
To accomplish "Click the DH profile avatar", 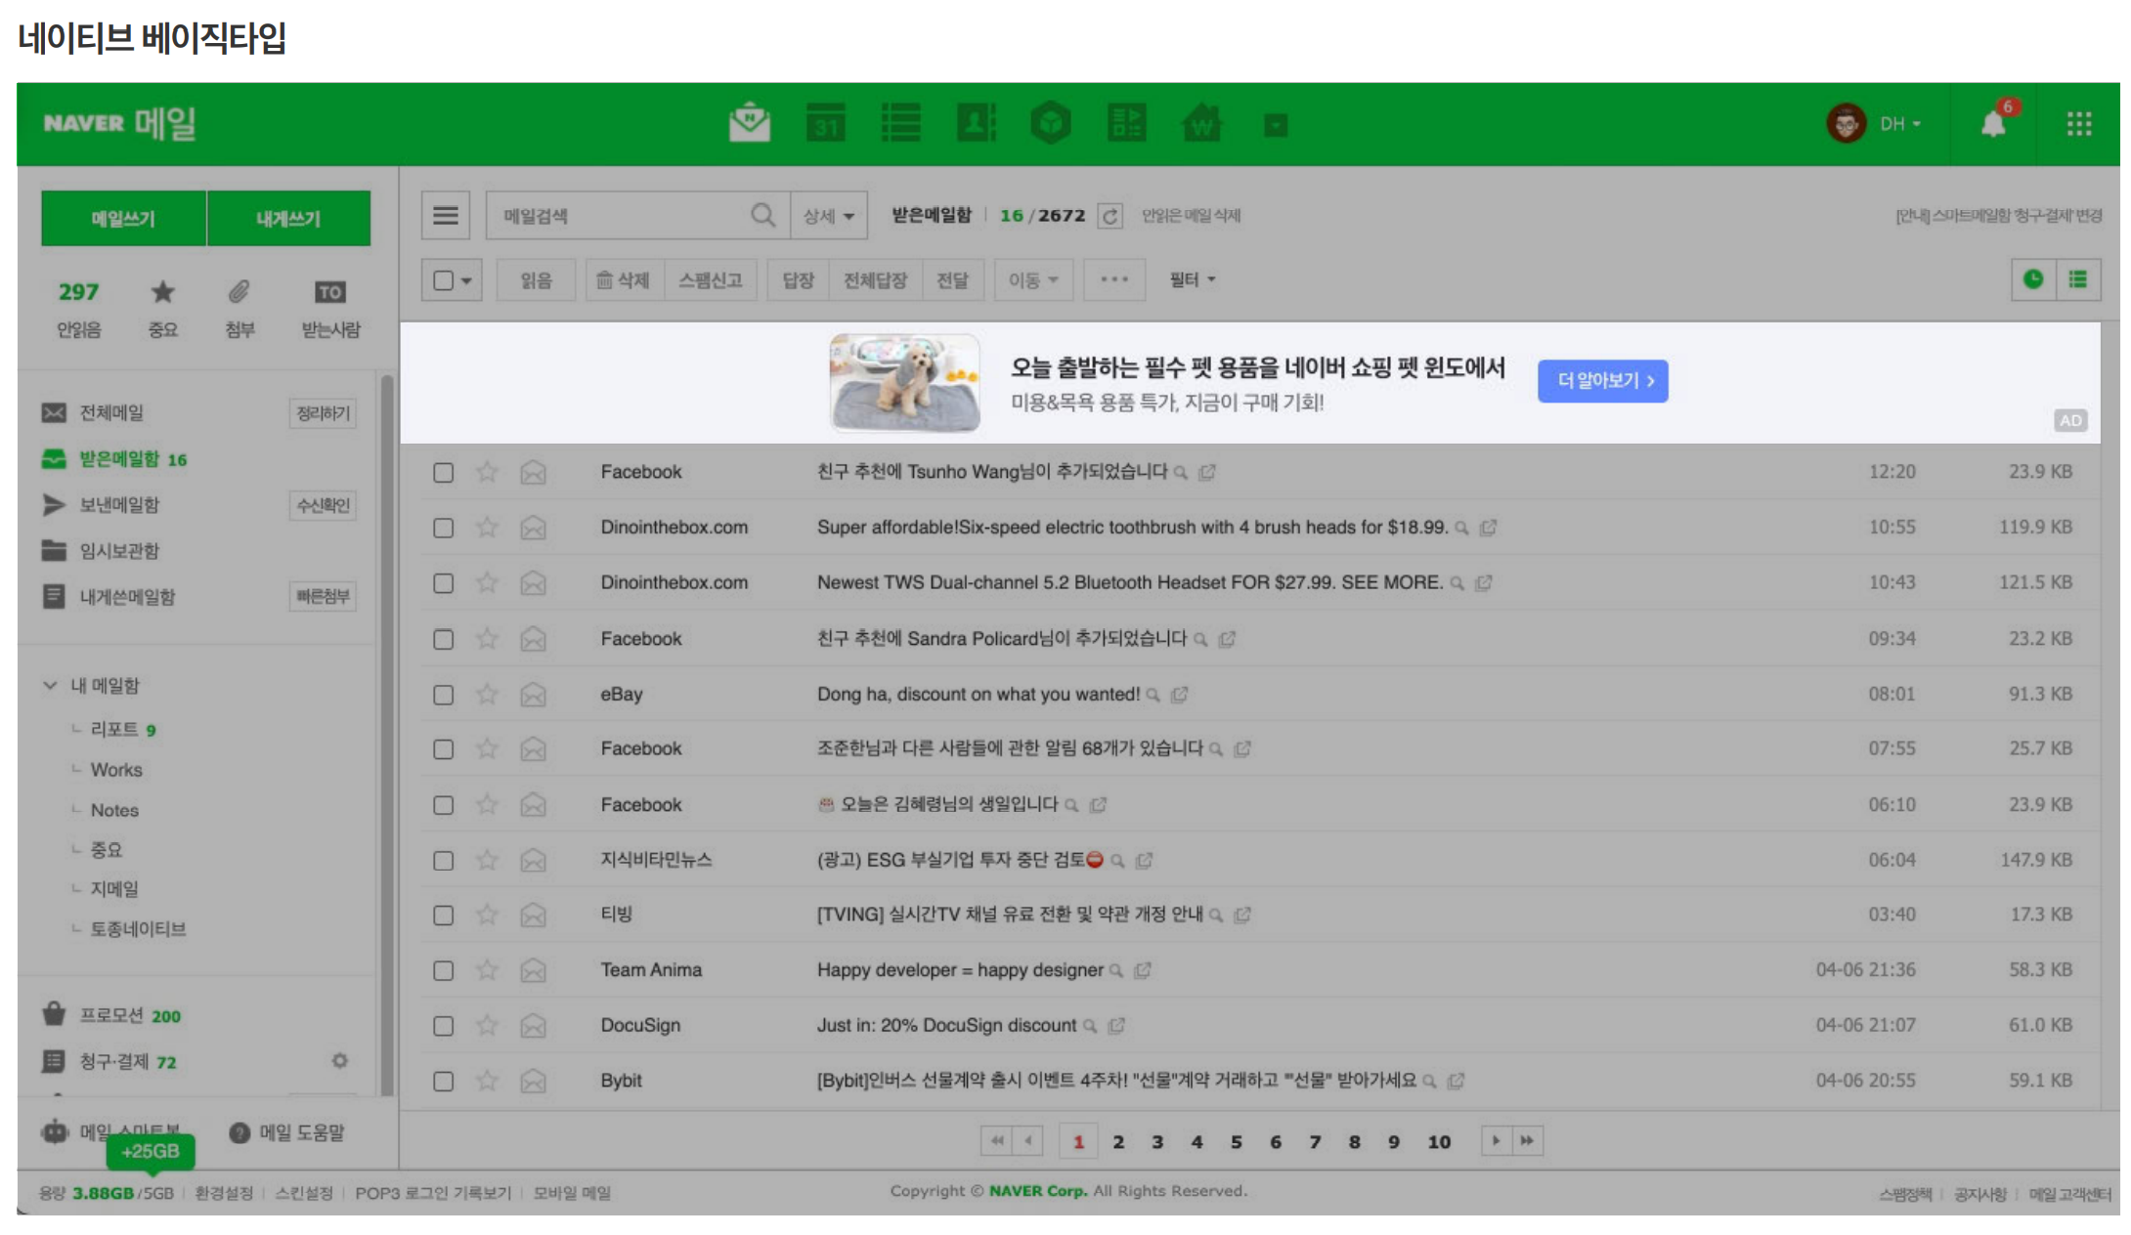I will point(1846,124).
